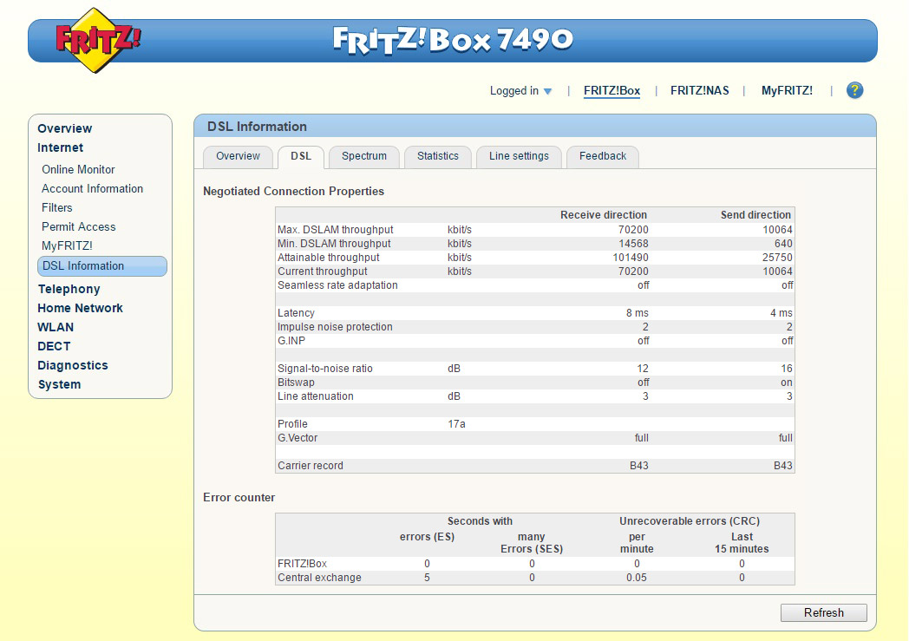Open the Overview tab in DSL Information
Image resolution: width=909 pixels, height=641 pixels.
coord(238,156)
